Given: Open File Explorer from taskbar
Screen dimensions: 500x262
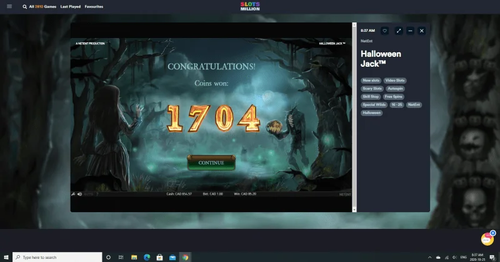Looking at the screenshot, I should pyautogui.click(x=134, y=257).
